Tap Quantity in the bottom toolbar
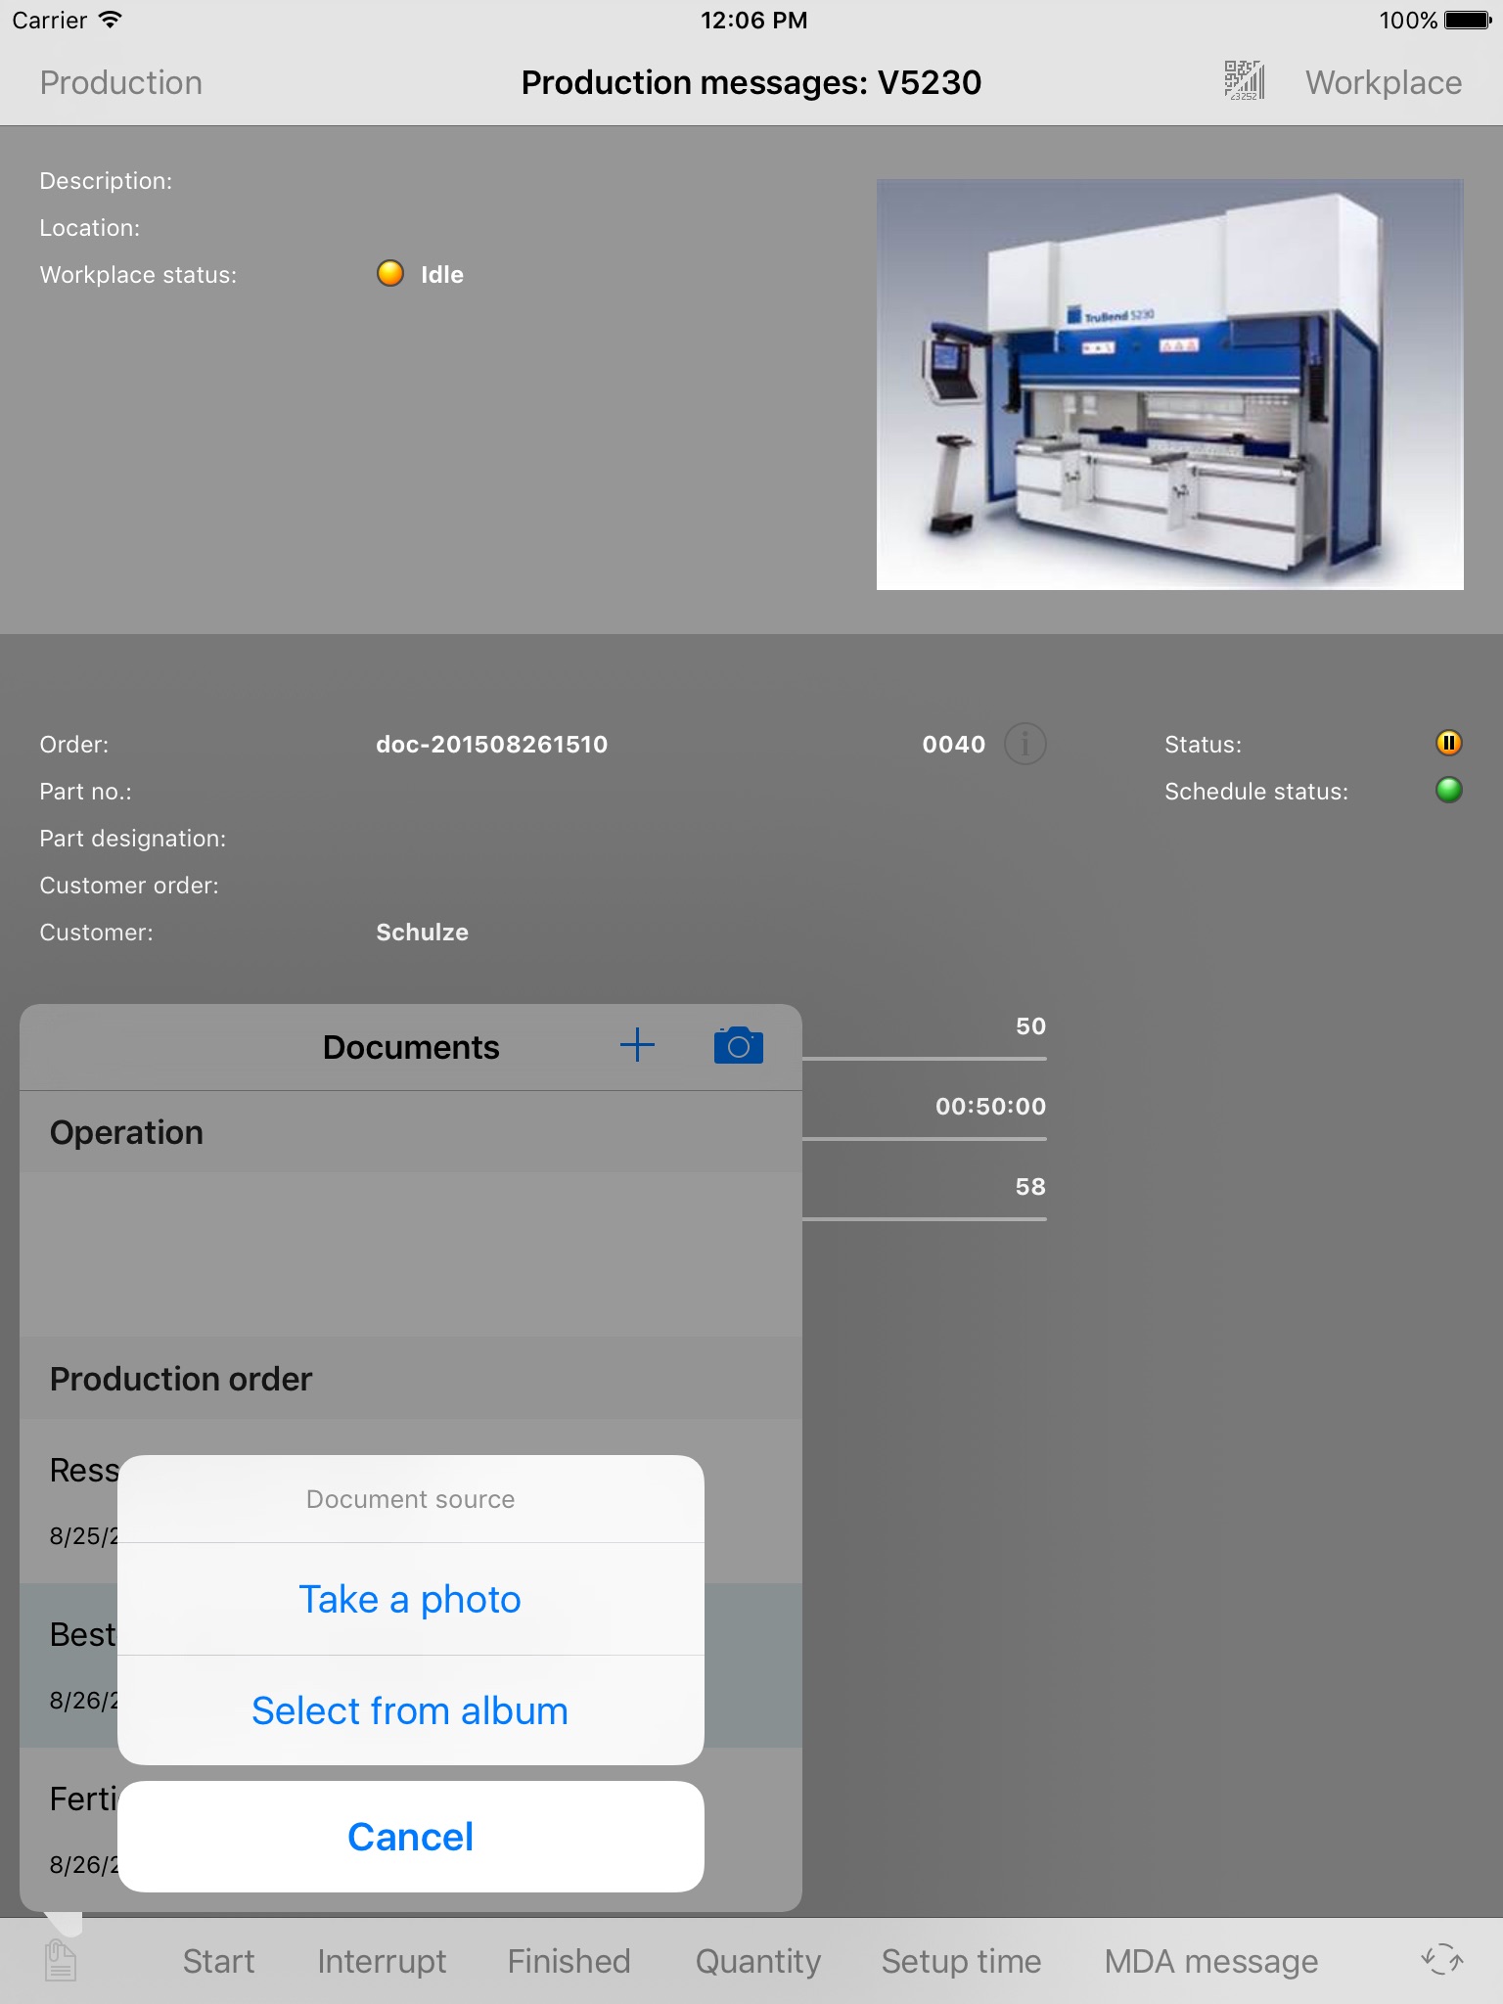 click(758, 1961)
